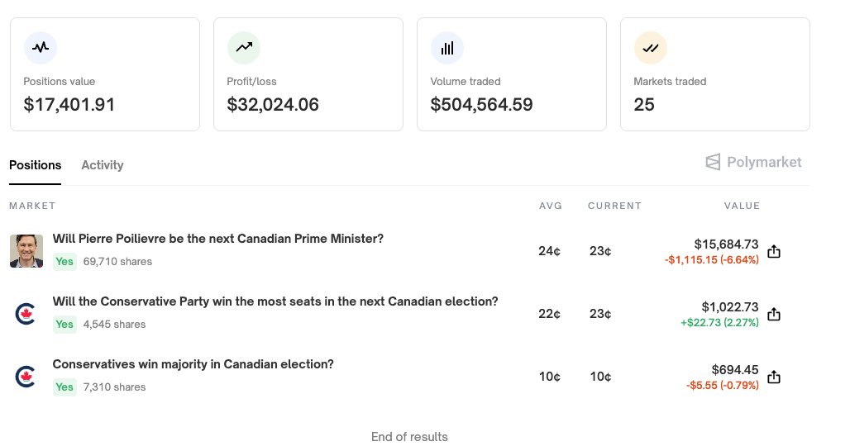Click the AVG column header
The height and width of the screenshot is (446, 850).
(x=550, y=206)
